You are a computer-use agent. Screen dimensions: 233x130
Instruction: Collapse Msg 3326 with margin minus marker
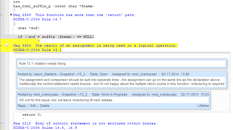coord(2,45)
